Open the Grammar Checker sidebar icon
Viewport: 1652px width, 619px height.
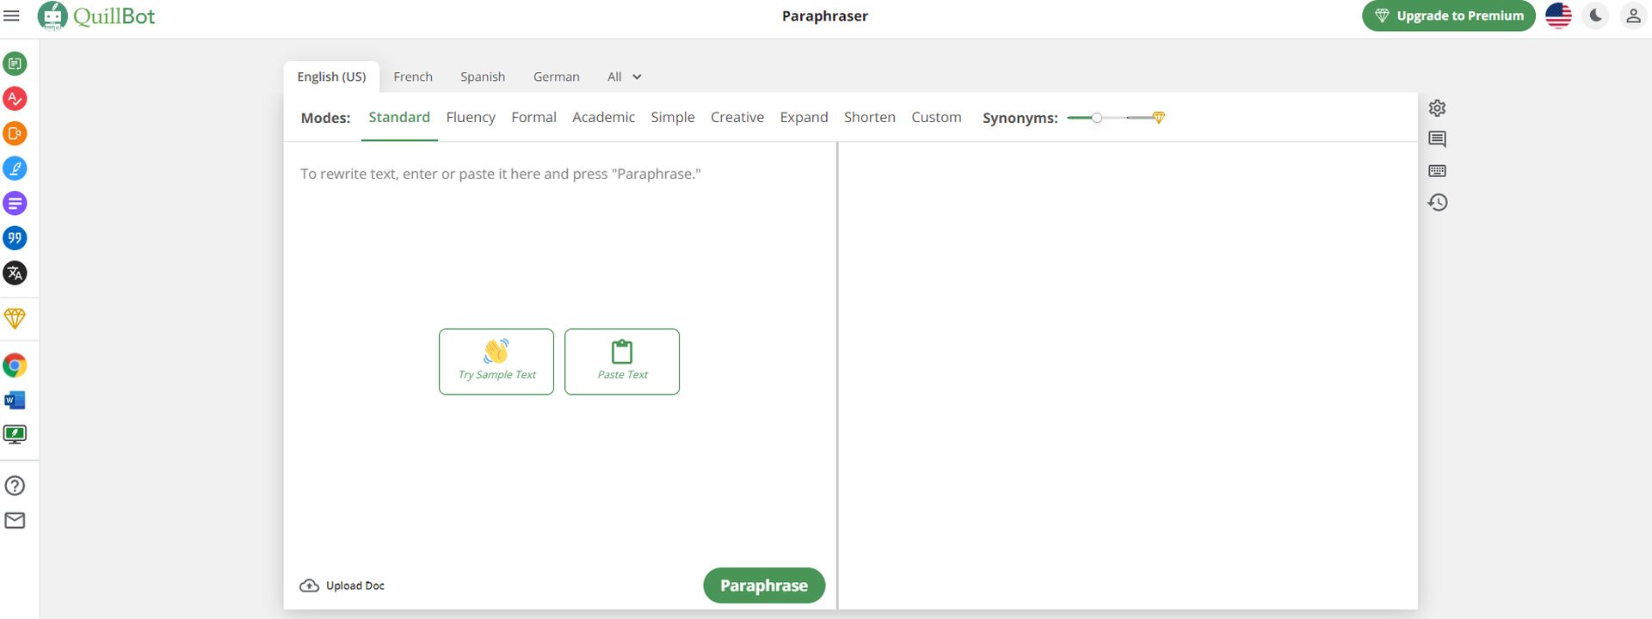[15, 99]
